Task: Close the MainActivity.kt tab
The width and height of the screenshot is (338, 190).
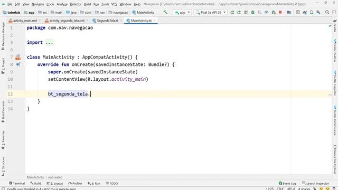Action: (x=155, y=21)
